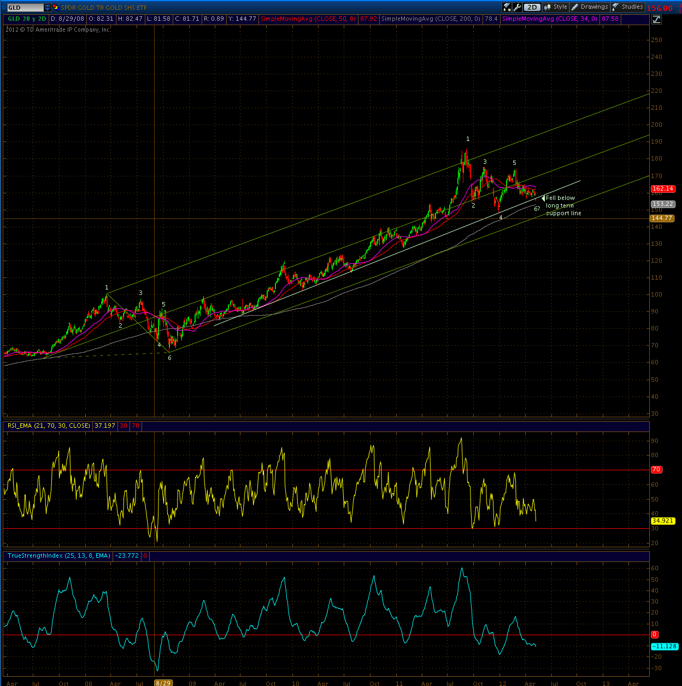Click the GLD symbol input field
The width and height of the screenshot is (682, 686).
(25, 8)
